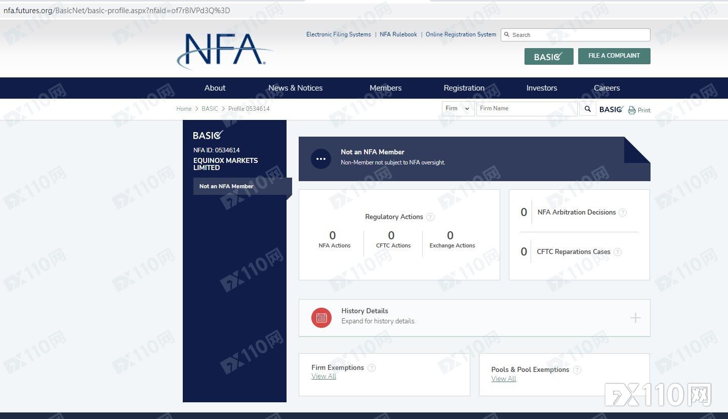This screenshot has width=728, height=419.
Task: Open the News & Notices menu
Action: click(x=296, y=88)
